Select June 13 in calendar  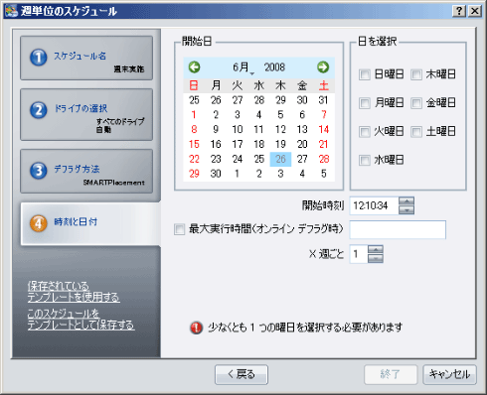[x=302, y=129]
